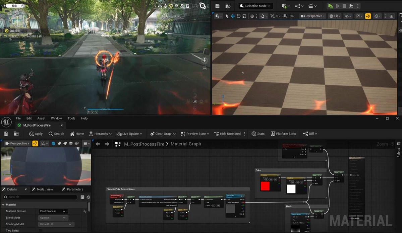Open the Window menu

56,118
